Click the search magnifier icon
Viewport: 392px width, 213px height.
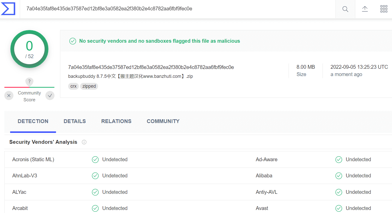345,9
